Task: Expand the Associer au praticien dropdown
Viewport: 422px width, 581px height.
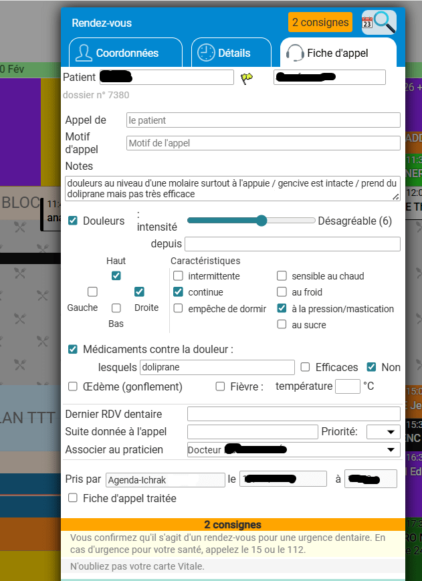Action: tap(294, 450)
